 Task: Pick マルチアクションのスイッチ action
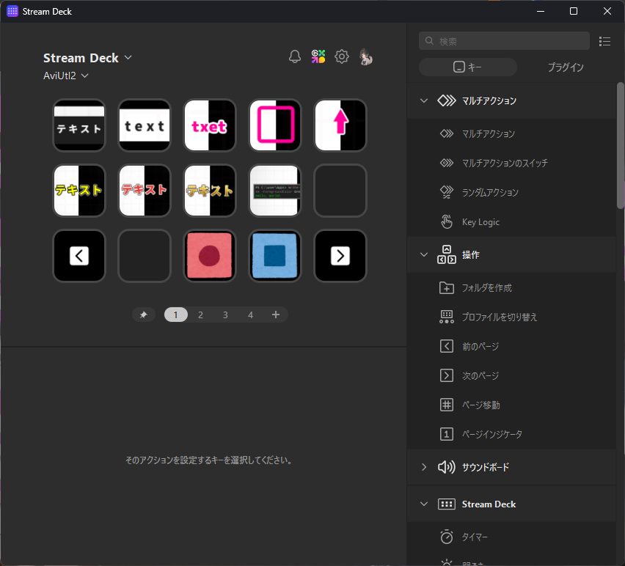(511, 163)
